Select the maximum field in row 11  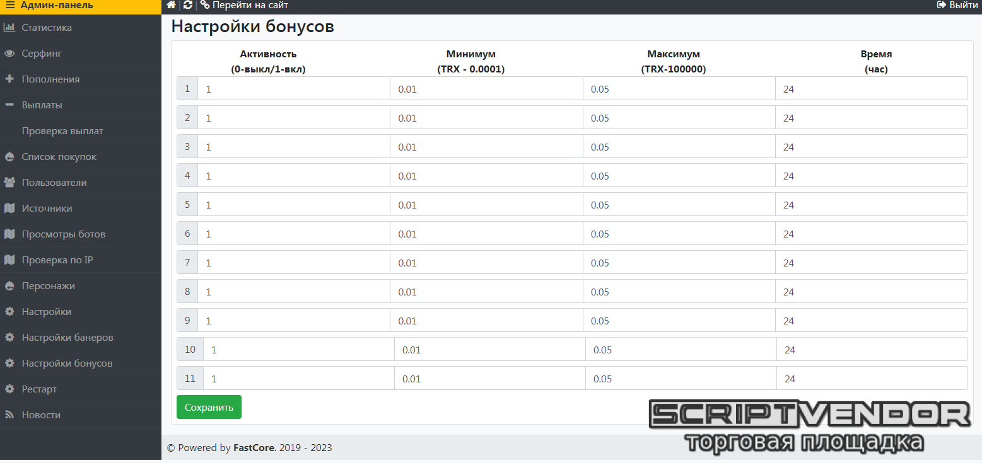coord(681,379)
